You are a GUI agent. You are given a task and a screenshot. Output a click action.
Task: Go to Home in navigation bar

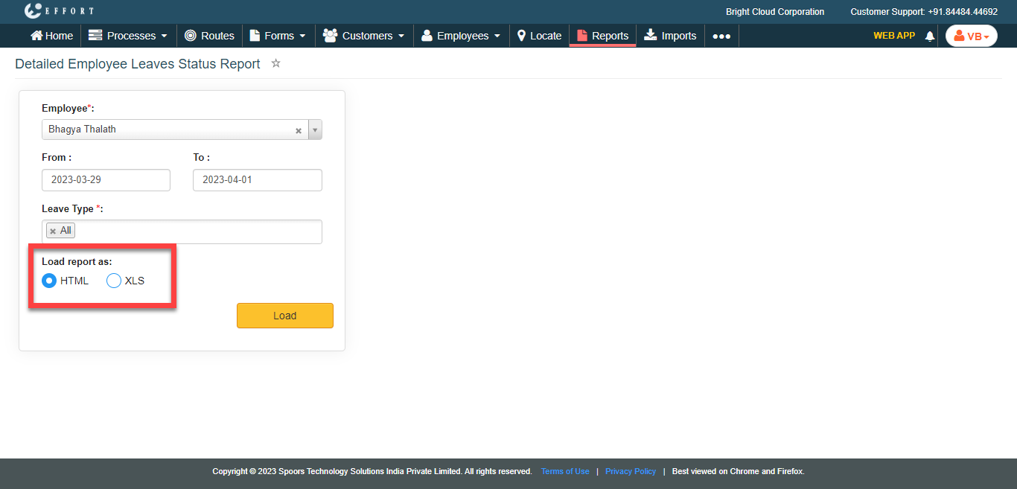(x=51, y=36)
